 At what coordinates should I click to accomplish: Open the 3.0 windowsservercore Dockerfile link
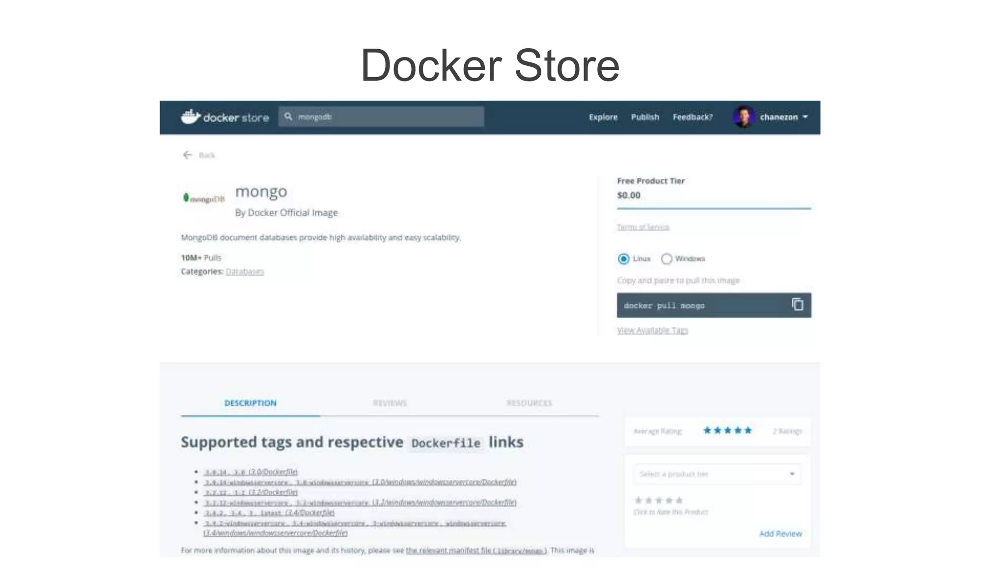tap(360, 482)
